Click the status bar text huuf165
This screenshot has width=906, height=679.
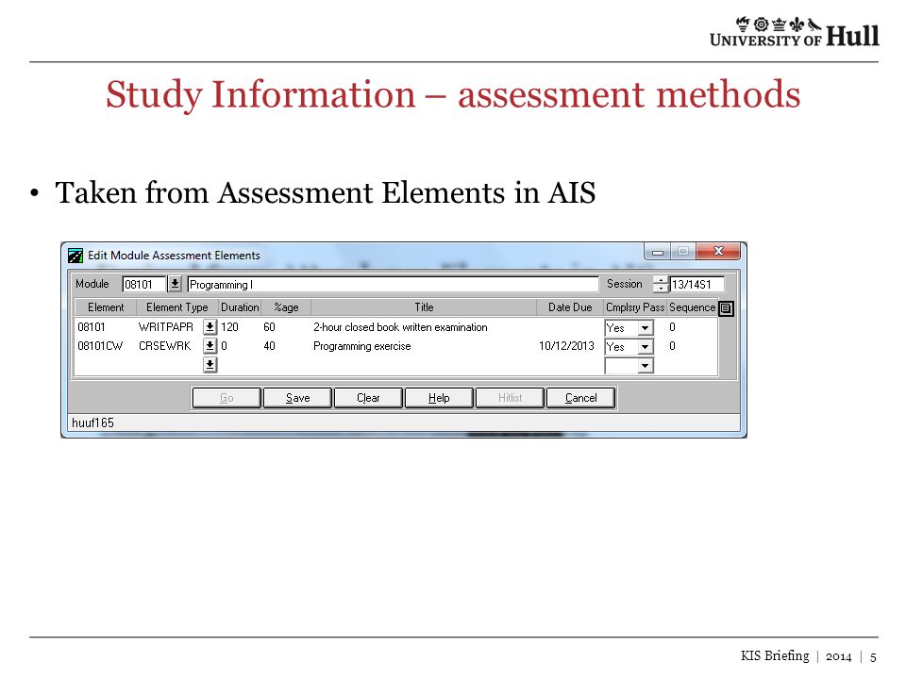click(x=93, y=422)
